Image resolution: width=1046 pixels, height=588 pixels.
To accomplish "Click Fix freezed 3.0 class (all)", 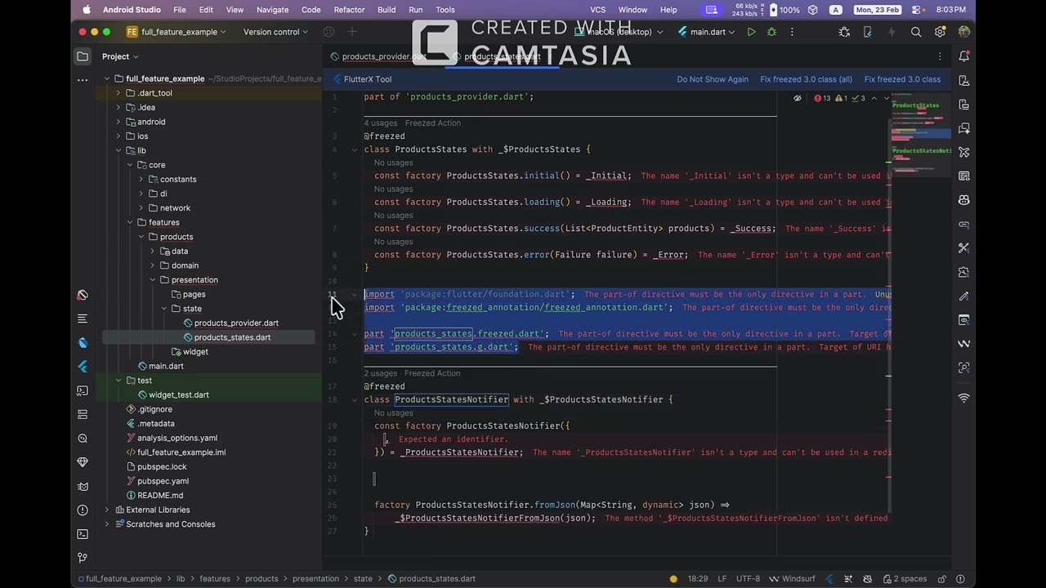I will (806, 79).
